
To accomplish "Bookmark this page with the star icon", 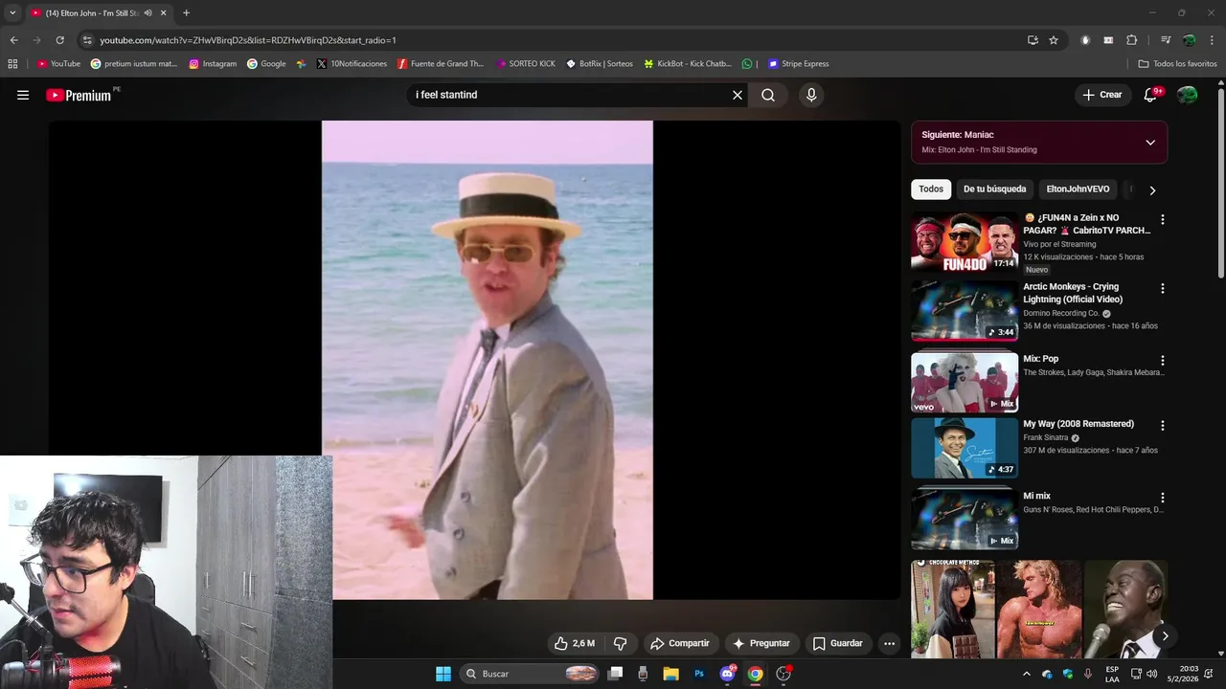I will (x=1054, y=40).
